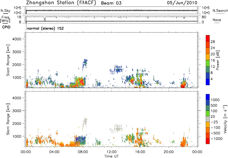Click the date "05/Jun/2010"

pyautogui.click(x=182, y=3)
